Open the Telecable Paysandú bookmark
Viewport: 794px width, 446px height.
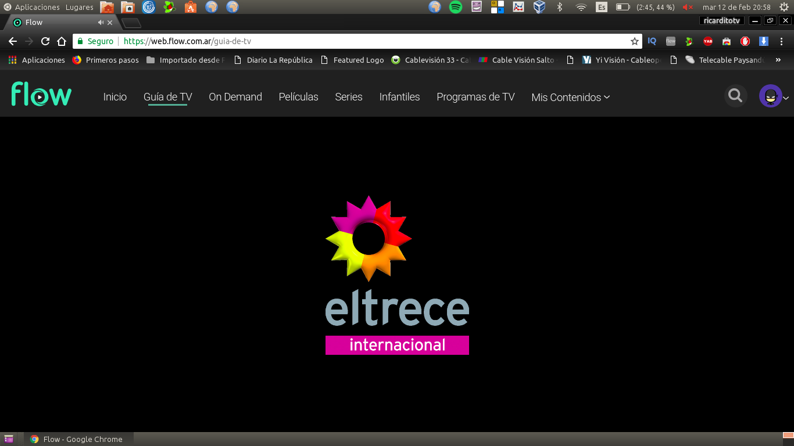pos(725,60)
